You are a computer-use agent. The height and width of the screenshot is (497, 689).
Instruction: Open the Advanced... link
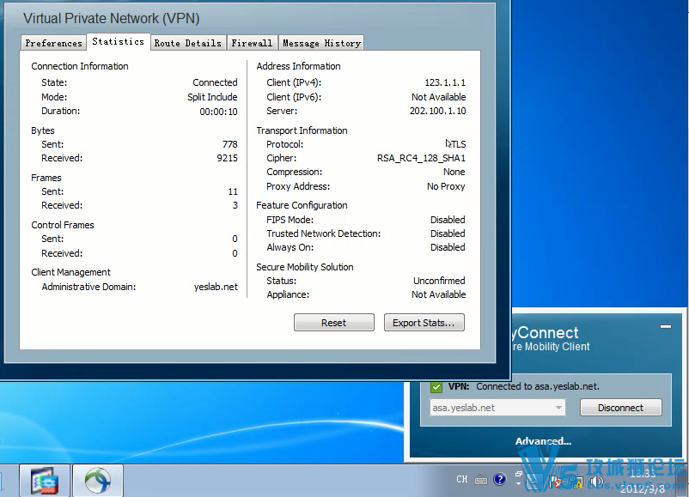(543, 441)
